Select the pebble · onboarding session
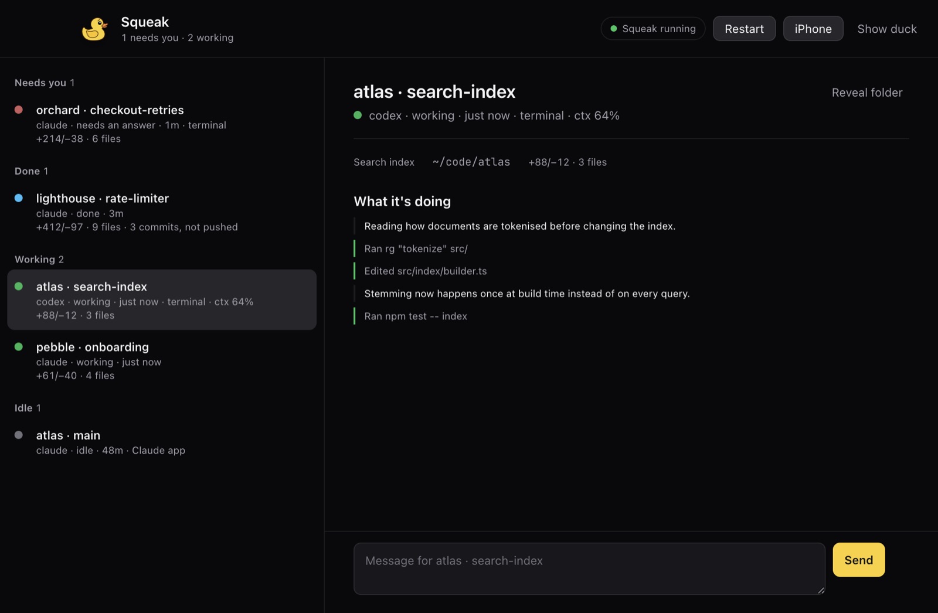The height and width of the screenshot is (613, 938). click(x=162, y=360)
